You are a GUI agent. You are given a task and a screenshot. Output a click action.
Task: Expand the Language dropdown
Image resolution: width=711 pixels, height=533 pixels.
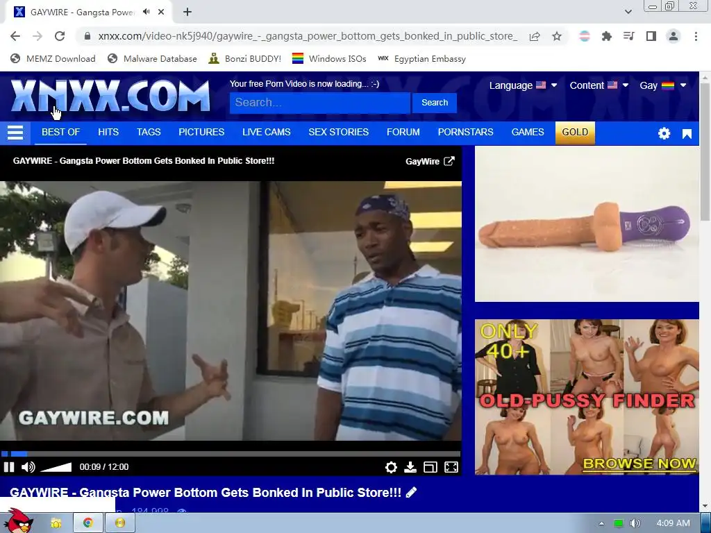pos(523,85)
